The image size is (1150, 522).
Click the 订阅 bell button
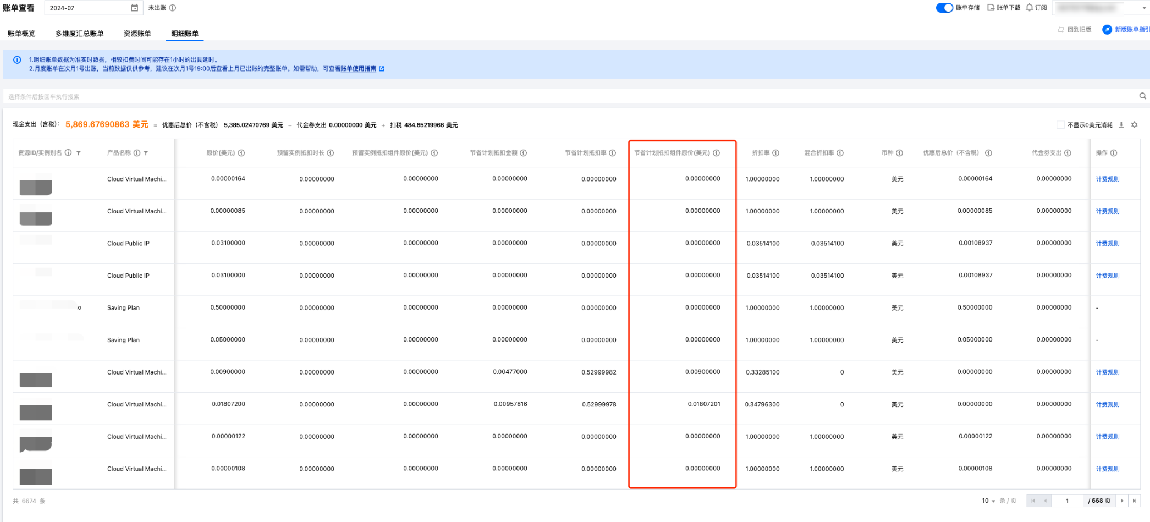point(1037,8)
